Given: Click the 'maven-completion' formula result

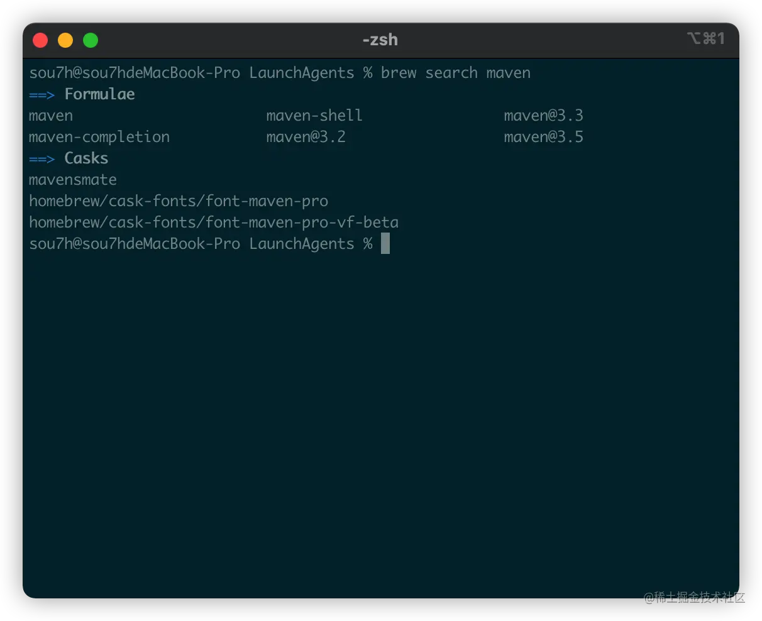Looking at the screenshot, I should click(x=99, y=137).
